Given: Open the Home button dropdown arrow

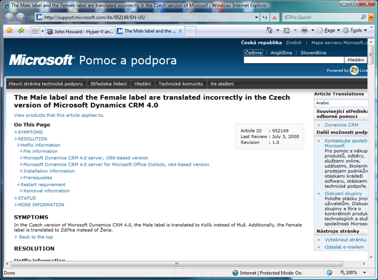Looking at the screenshot, I should (x=278, y=30).
